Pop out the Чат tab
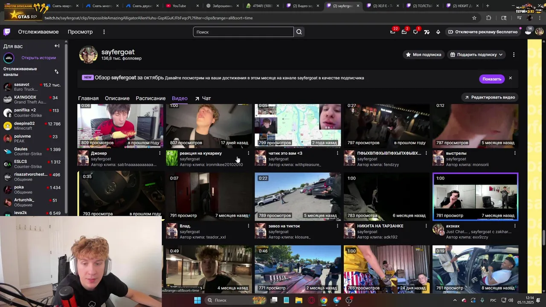Viewport: 546px width, 307px height. click(203, 98)
